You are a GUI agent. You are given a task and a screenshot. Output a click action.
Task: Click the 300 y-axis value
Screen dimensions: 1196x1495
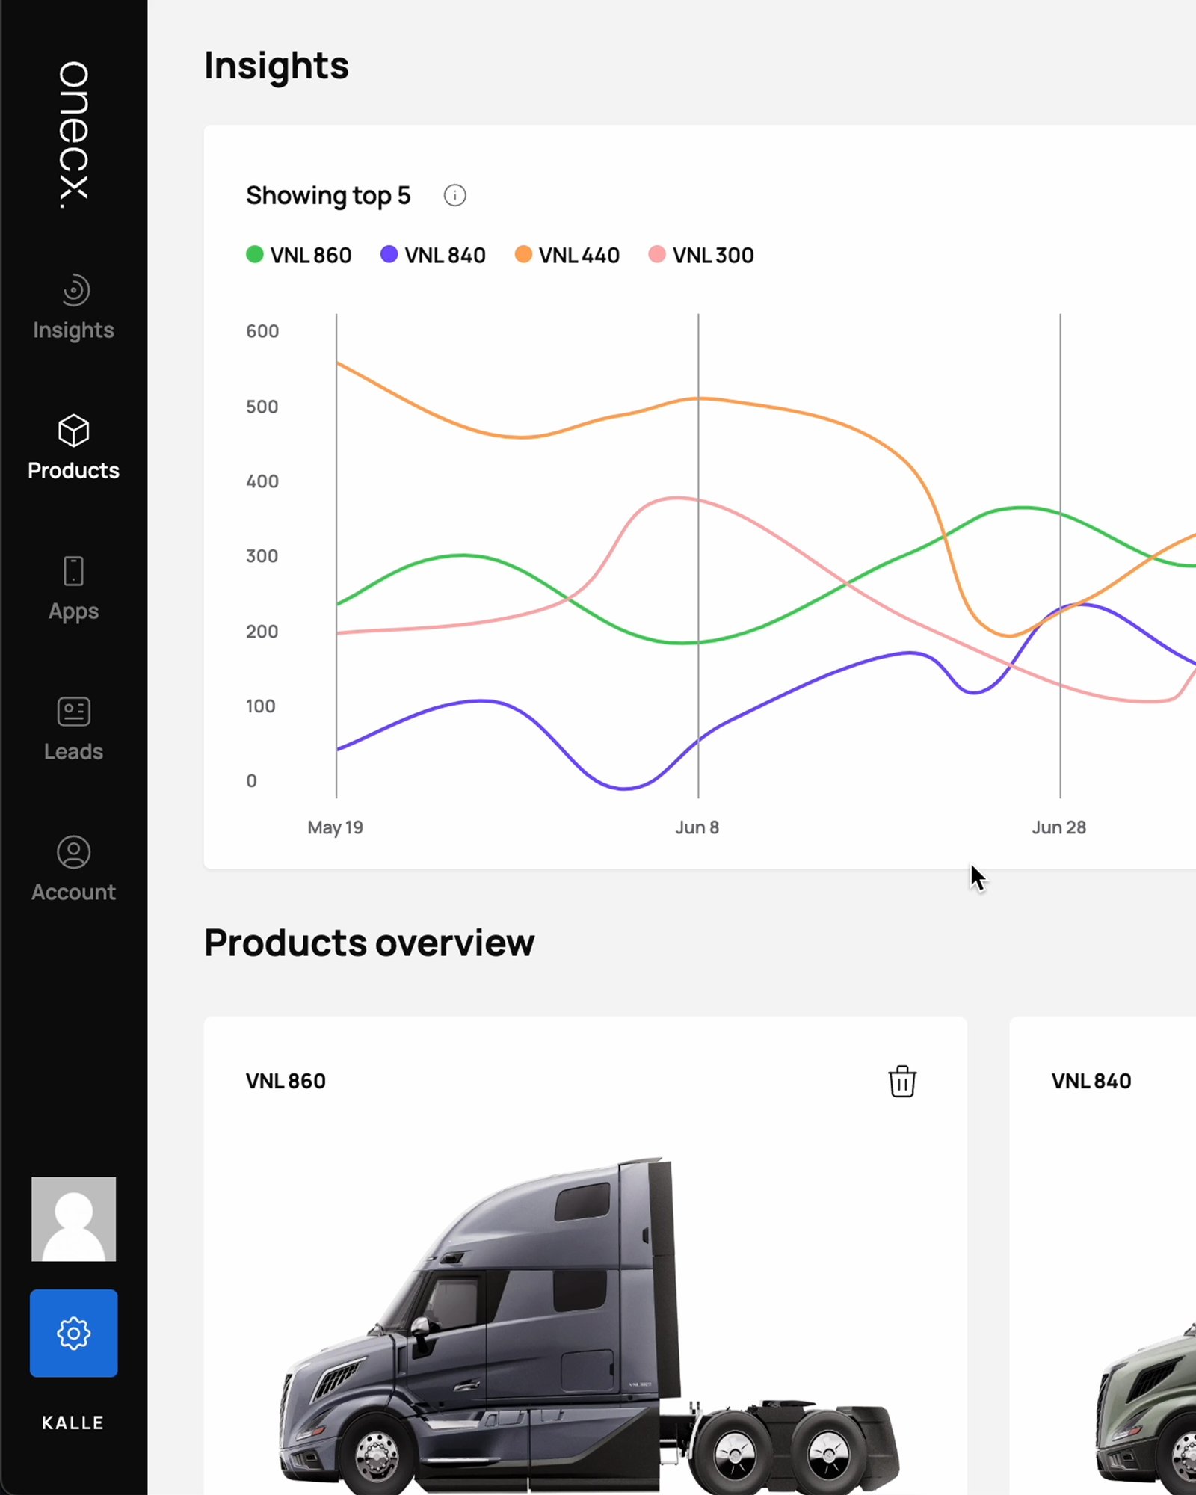tap(262, 556)
